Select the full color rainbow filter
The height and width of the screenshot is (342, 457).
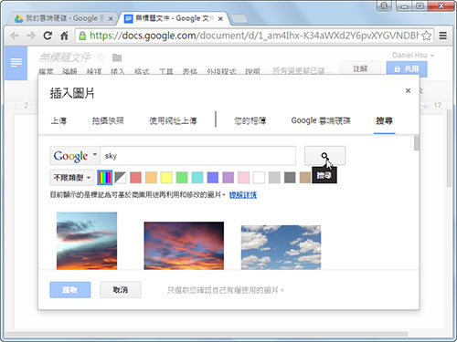[105, 178]
